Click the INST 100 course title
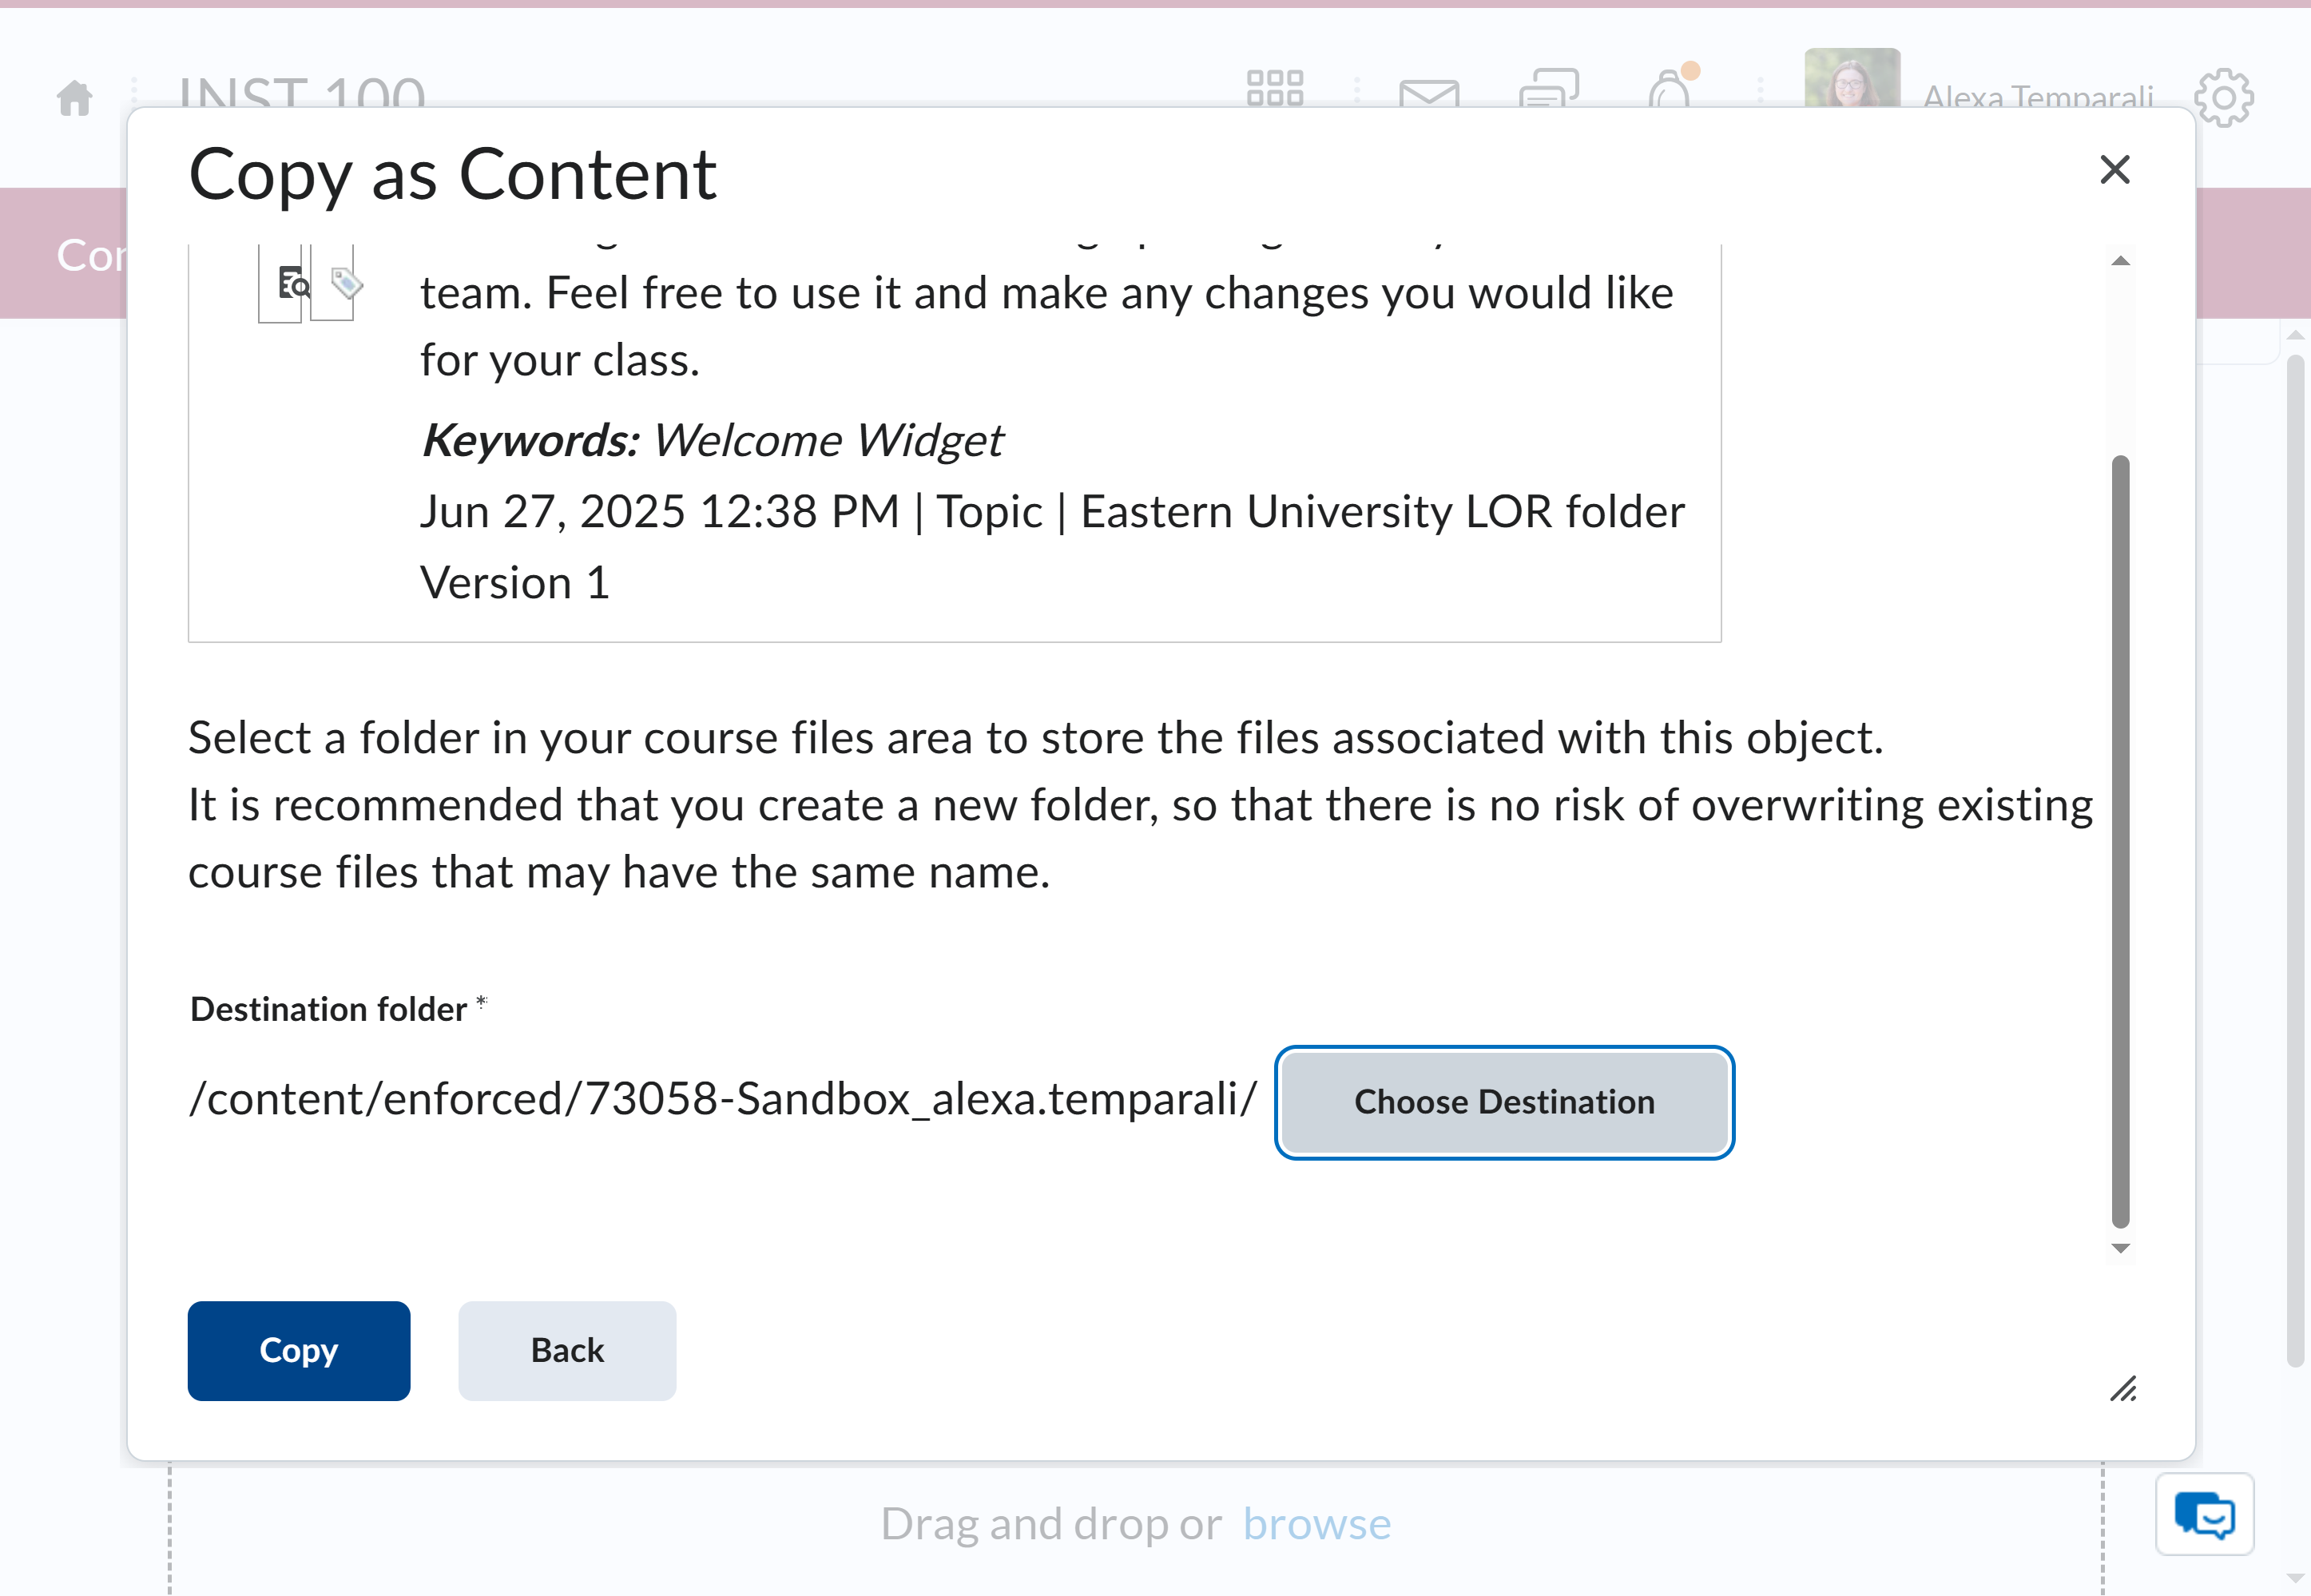Screen dimensions: 2311x1596 click(x=302, y=91)
